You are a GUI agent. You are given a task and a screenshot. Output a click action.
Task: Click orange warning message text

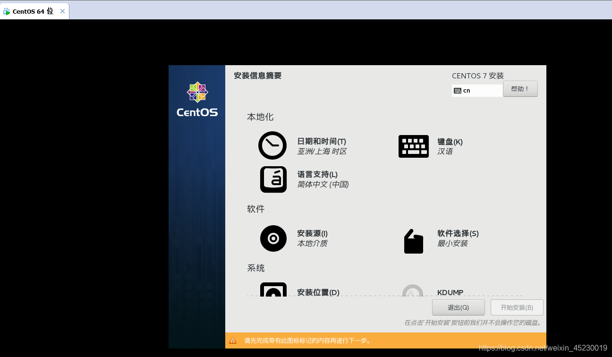(x=308, y=340)
